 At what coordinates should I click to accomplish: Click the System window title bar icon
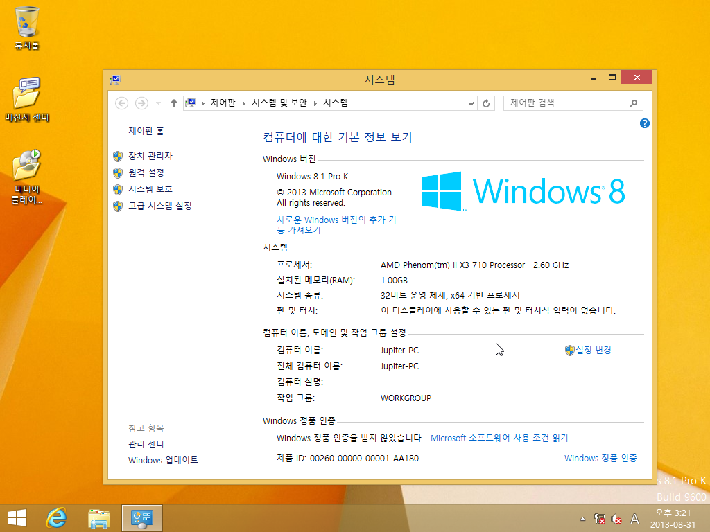(115, 80)
